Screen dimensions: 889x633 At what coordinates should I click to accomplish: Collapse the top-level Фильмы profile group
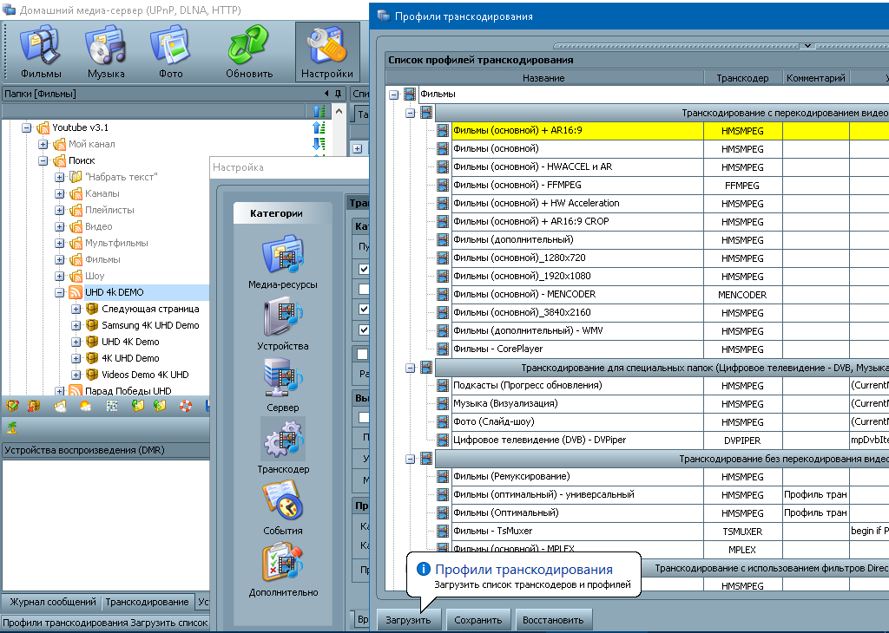click(x=393, y=94)
